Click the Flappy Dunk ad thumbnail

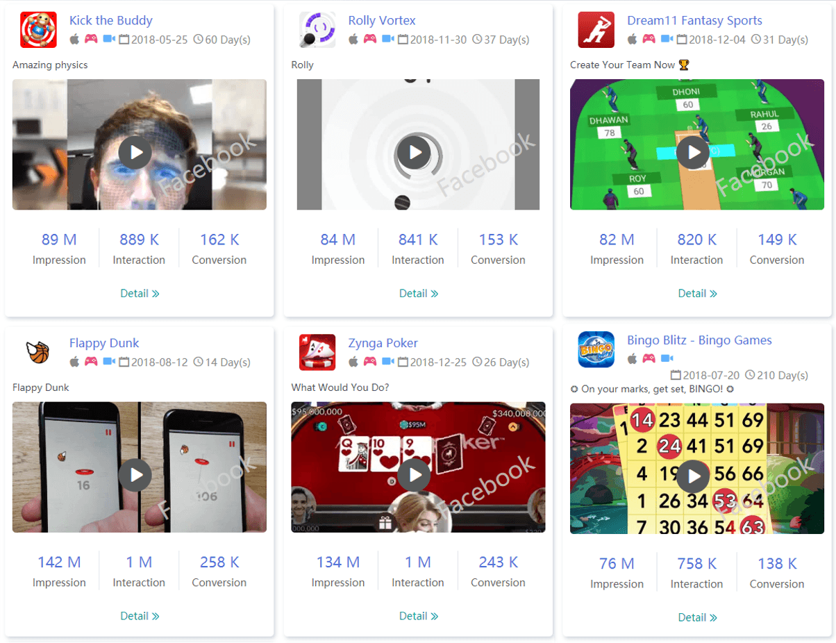pos(140,467)
